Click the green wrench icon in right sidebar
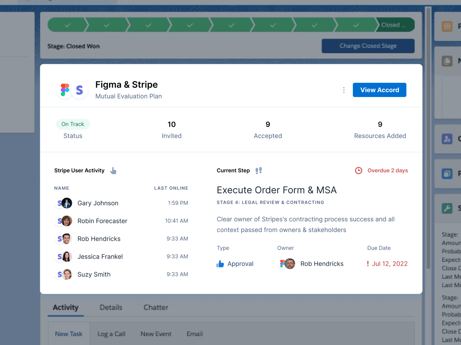Screen dimensions: 461x345 click(447, 208)
